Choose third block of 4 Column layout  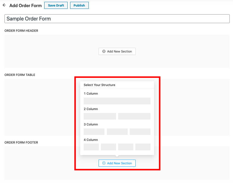pos(126,147)
